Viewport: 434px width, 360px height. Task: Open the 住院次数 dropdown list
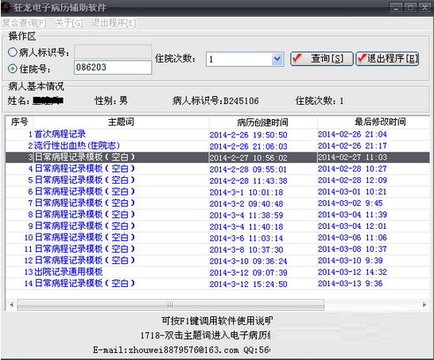coord(277,59)
